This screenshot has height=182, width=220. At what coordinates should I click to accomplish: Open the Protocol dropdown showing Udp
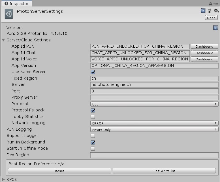[154, 104]
